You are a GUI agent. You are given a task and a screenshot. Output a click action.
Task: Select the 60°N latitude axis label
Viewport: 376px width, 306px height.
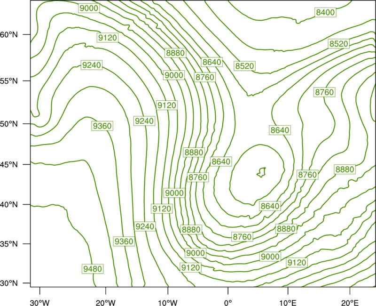click(9, 35)
